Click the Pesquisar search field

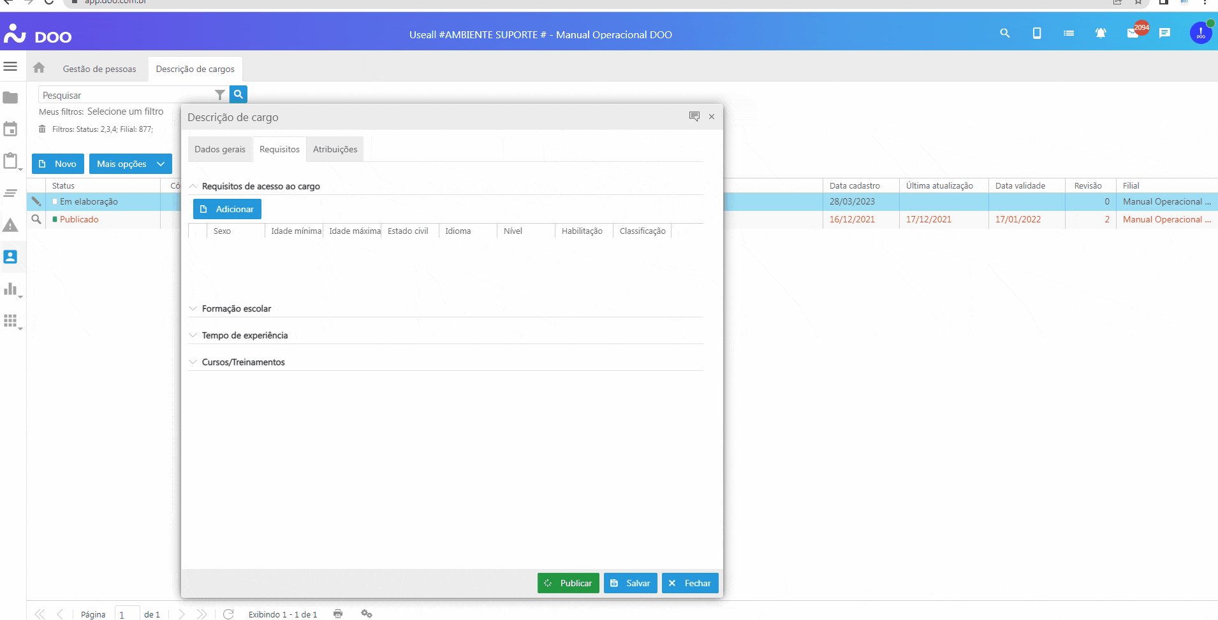pos(128,95)
